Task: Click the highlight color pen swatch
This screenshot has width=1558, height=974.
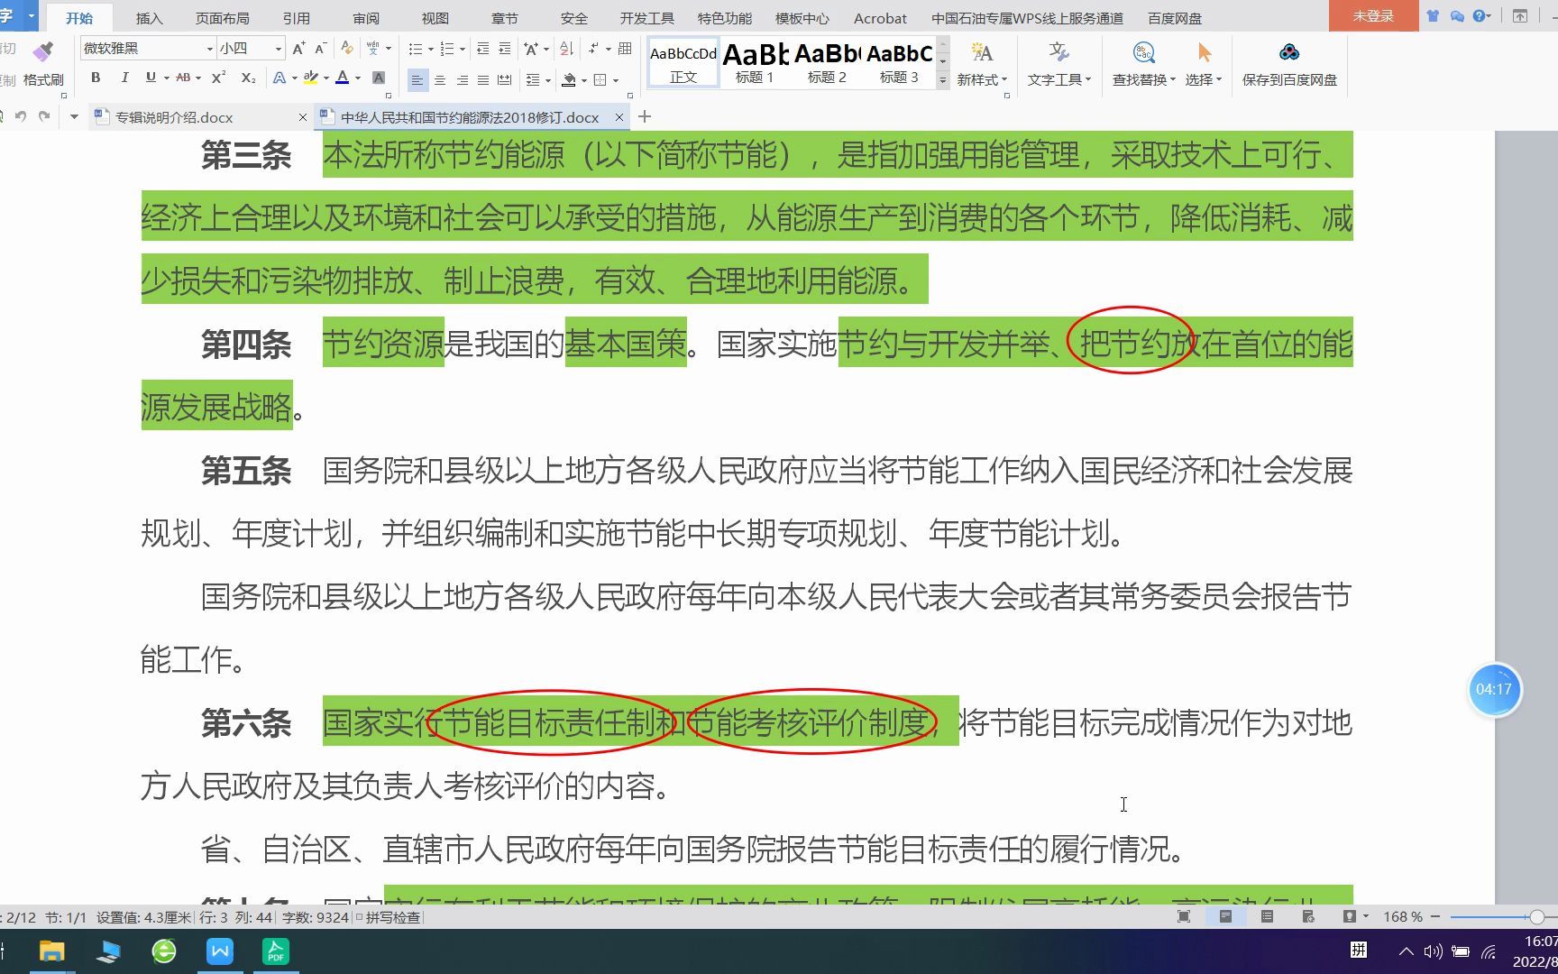Action: (310, 78)
